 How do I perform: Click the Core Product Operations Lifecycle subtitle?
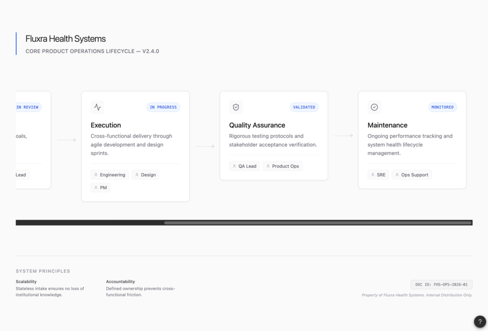click(92, 51)
